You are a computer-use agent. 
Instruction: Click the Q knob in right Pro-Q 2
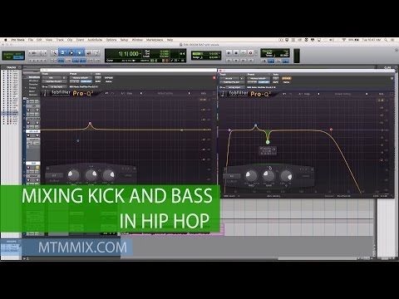coord(286,175)
